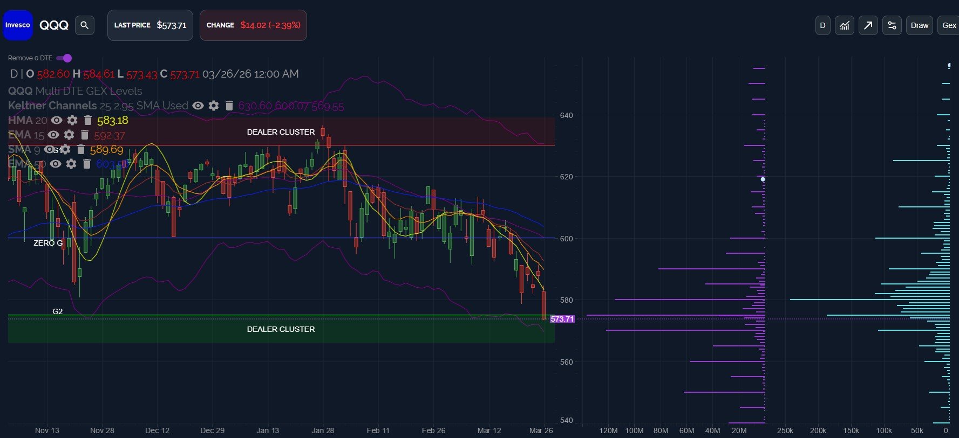The height and width of the screenshot is (438, 959).
Task: Hide the EMA 50 line
Action: (x=56, y=164)
